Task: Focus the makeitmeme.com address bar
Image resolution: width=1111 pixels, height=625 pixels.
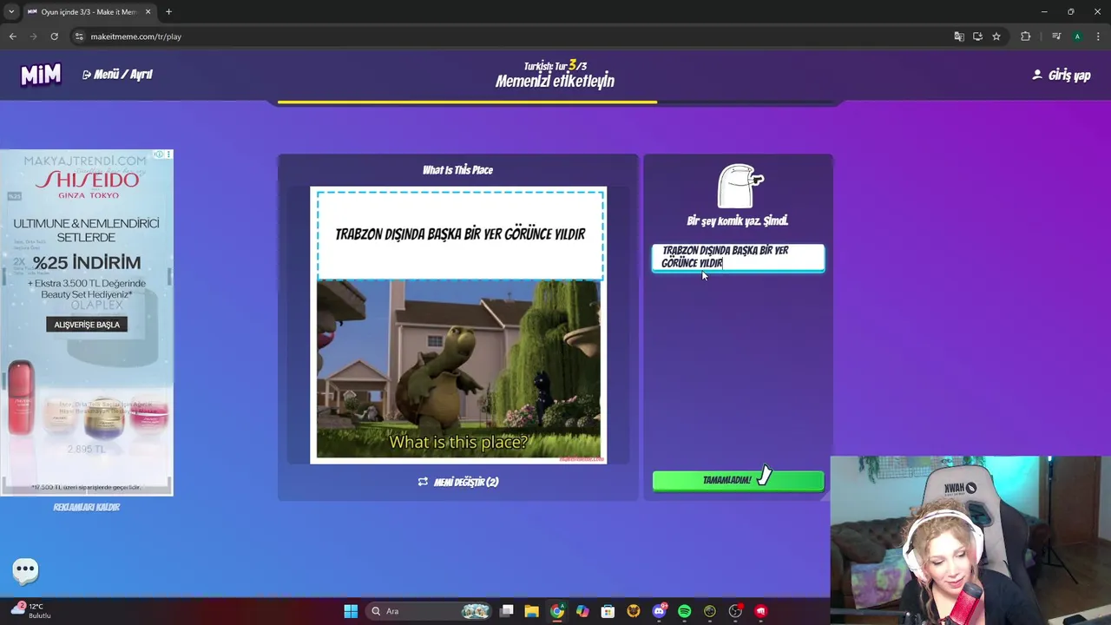Action: click(x=512, y=36)
